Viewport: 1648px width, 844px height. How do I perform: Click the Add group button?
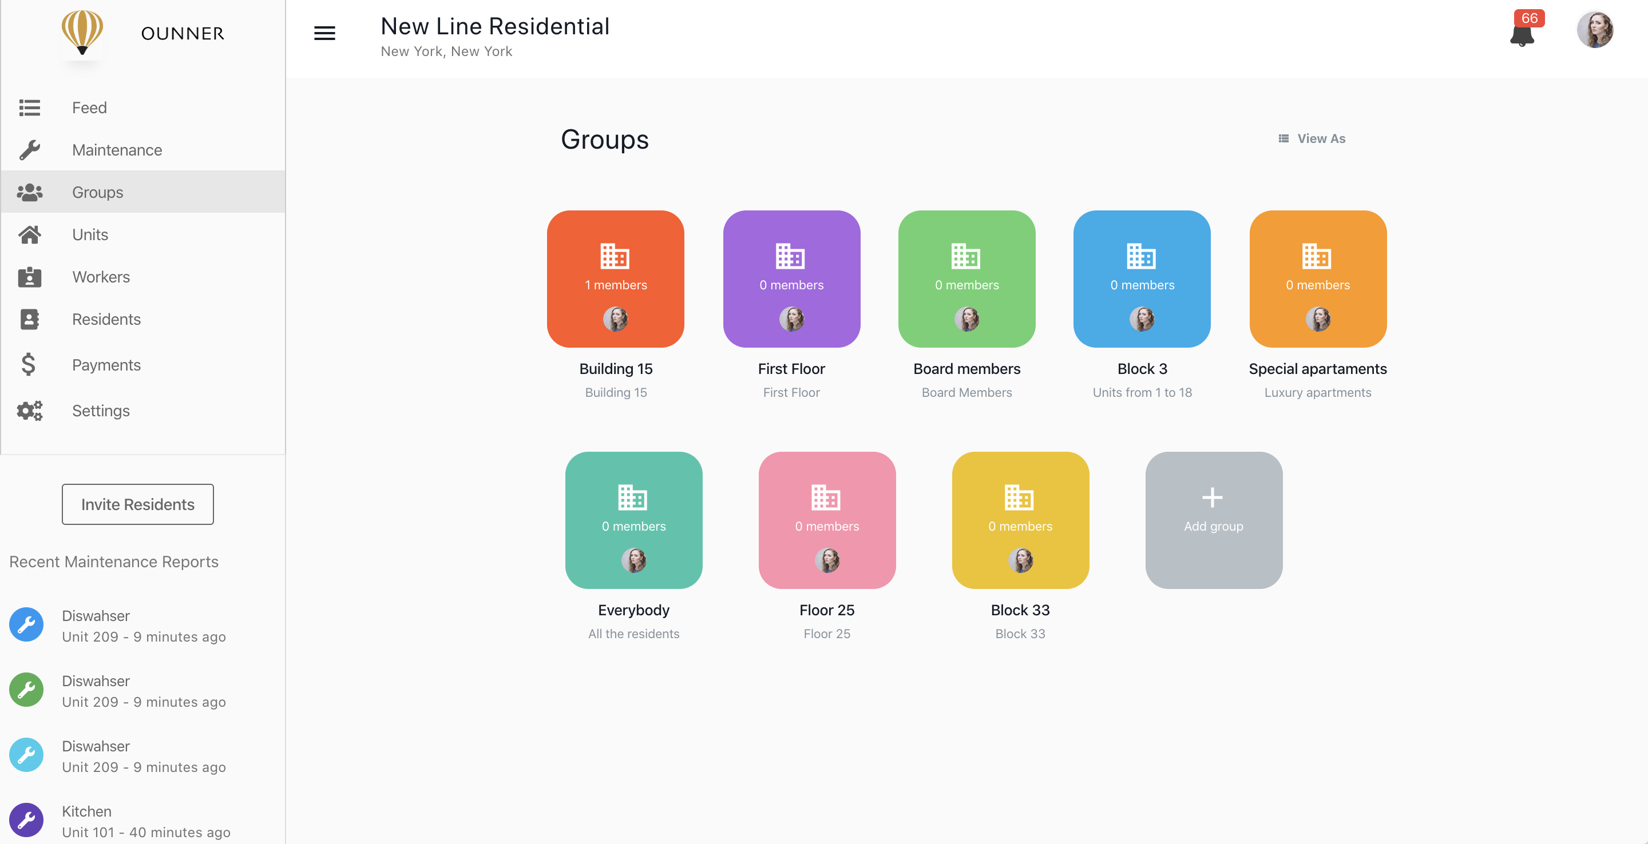click(x=1214, y=520)
